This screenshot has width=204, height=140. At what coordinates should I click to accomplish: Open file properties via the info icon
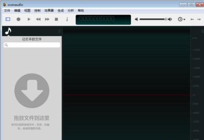pos(67,19)
